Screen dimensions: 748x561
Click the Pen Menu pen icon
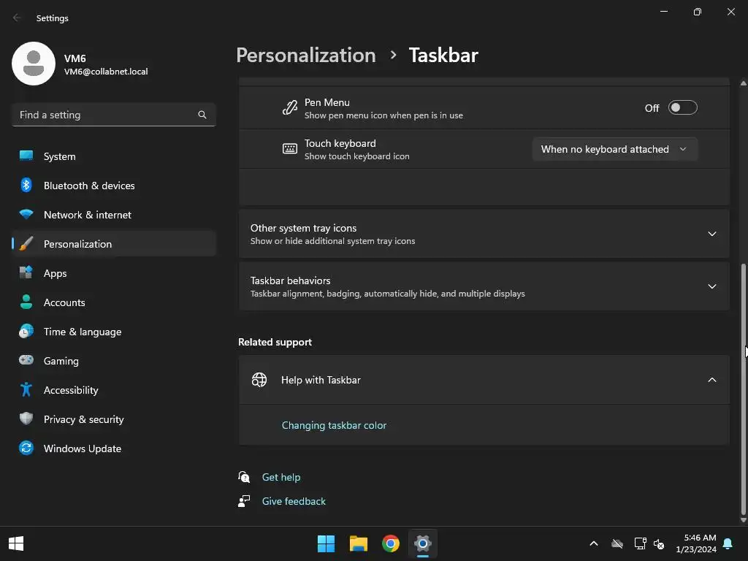pyautogui.click(x=289, y=108)
